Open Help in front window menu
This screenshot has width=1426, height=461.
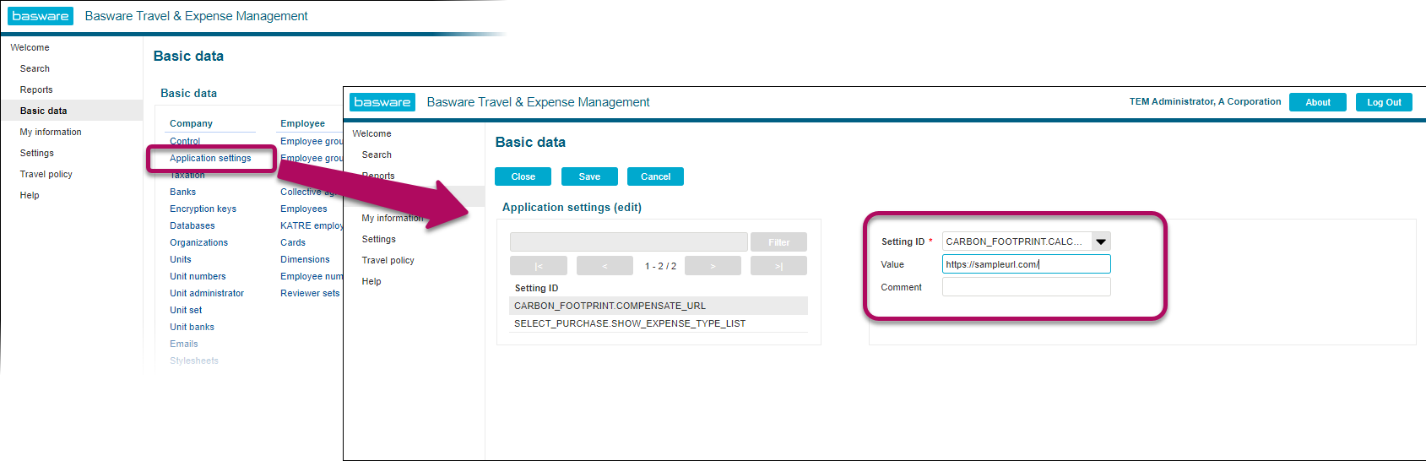371,281
